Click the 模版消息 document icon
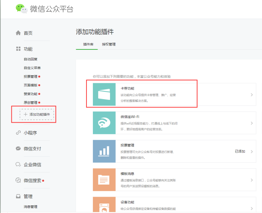Image resolution: width=262 pixels, height=213 pixels. (104, 180)
